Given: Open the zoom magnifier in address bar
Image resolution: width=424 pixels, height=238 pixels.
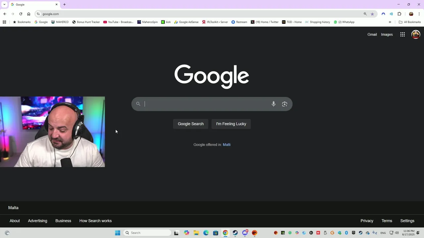Looking at the screenshot, I should (365, 14).
